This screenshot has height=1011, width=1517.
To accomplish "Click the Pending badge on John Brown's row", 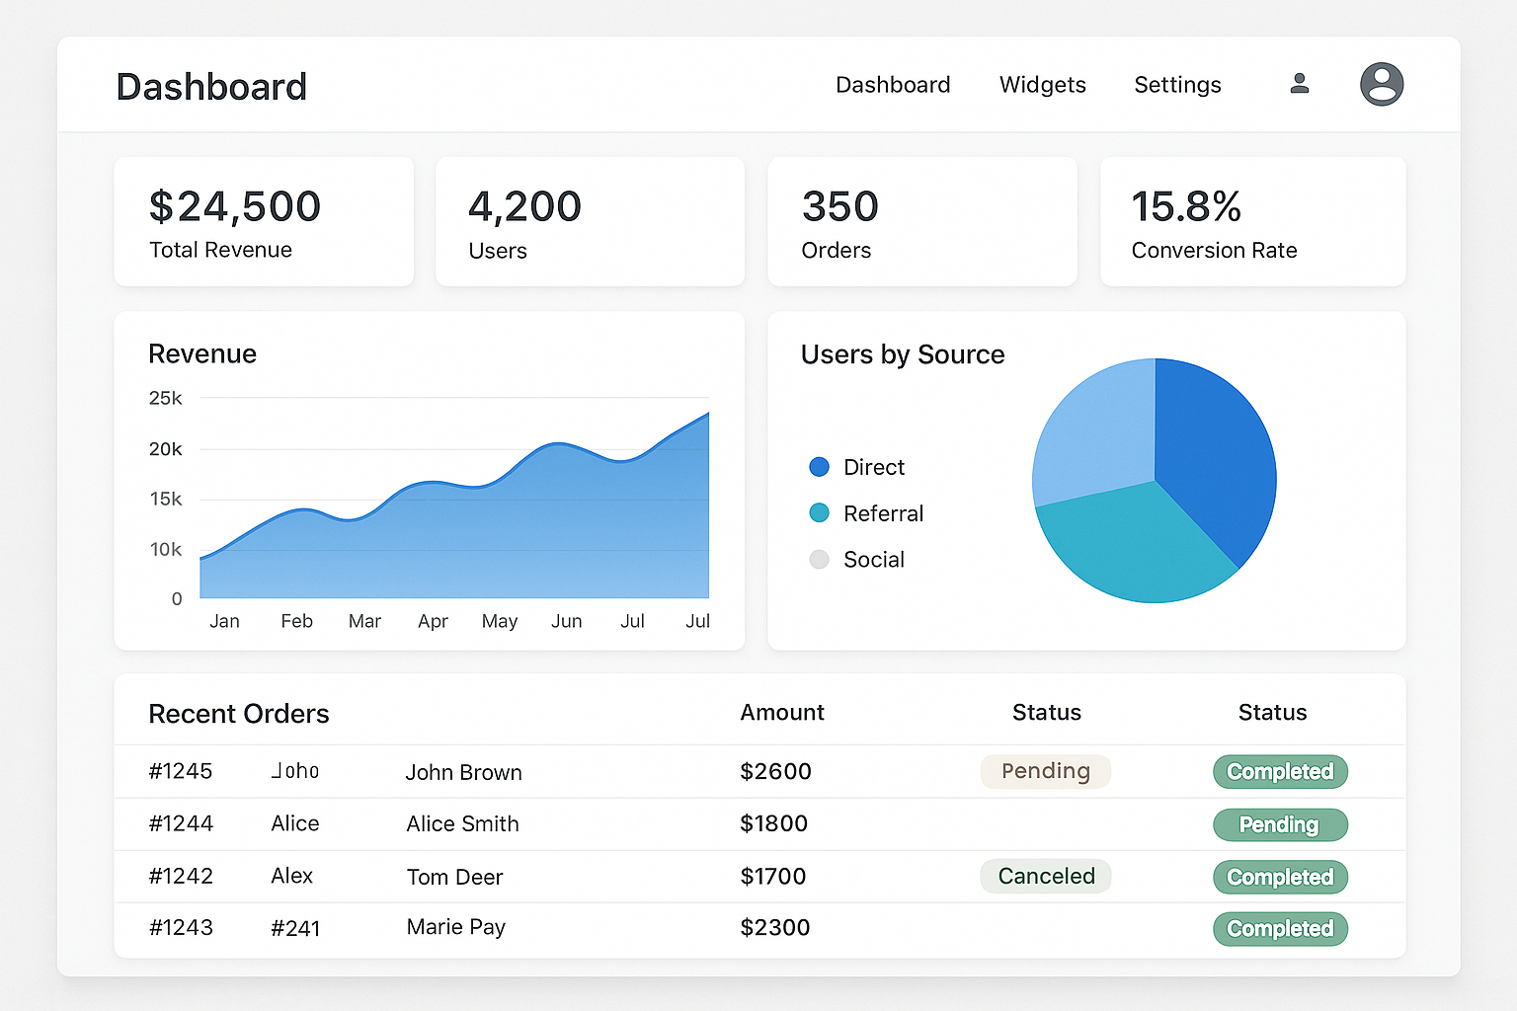I will [x=1046, y=771].
